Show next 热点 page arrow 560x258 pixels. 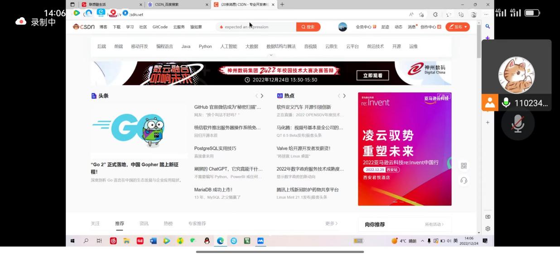[x=344, y=96]
